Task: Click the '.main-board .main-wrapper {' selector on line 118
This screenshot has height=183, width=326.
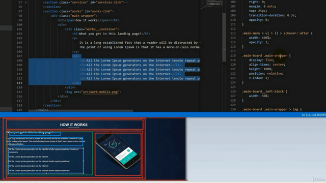Action: [266, 55]
